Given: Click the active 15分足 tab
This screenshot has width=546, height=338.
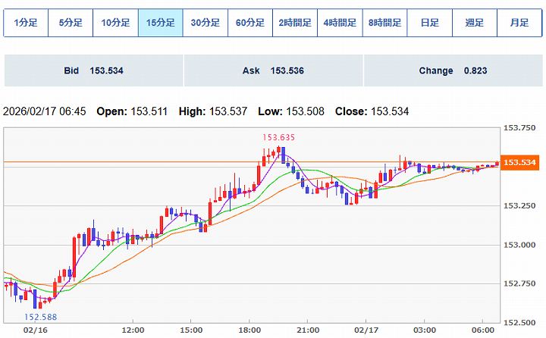Looking at the screenshot, I should (x=160, y=23).
